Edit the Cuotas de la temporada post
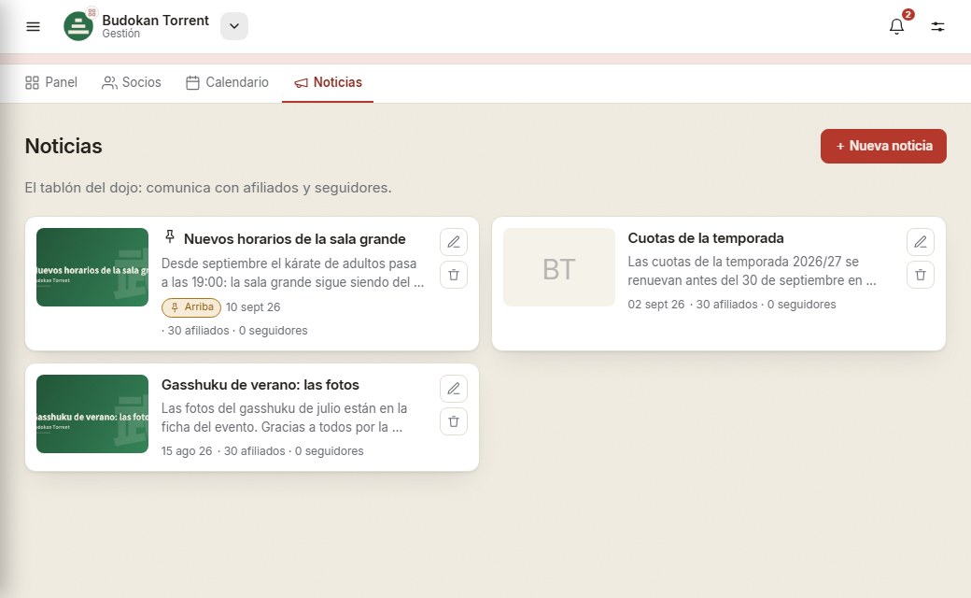The width and height of the screenshot is (971, 598). click(x=921, y=242)
